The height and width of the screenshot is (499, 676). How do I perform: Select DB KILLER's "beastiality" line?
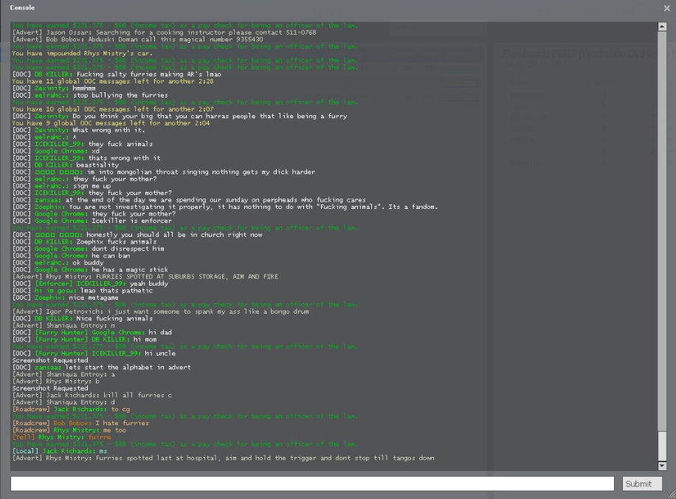point(65,165)
